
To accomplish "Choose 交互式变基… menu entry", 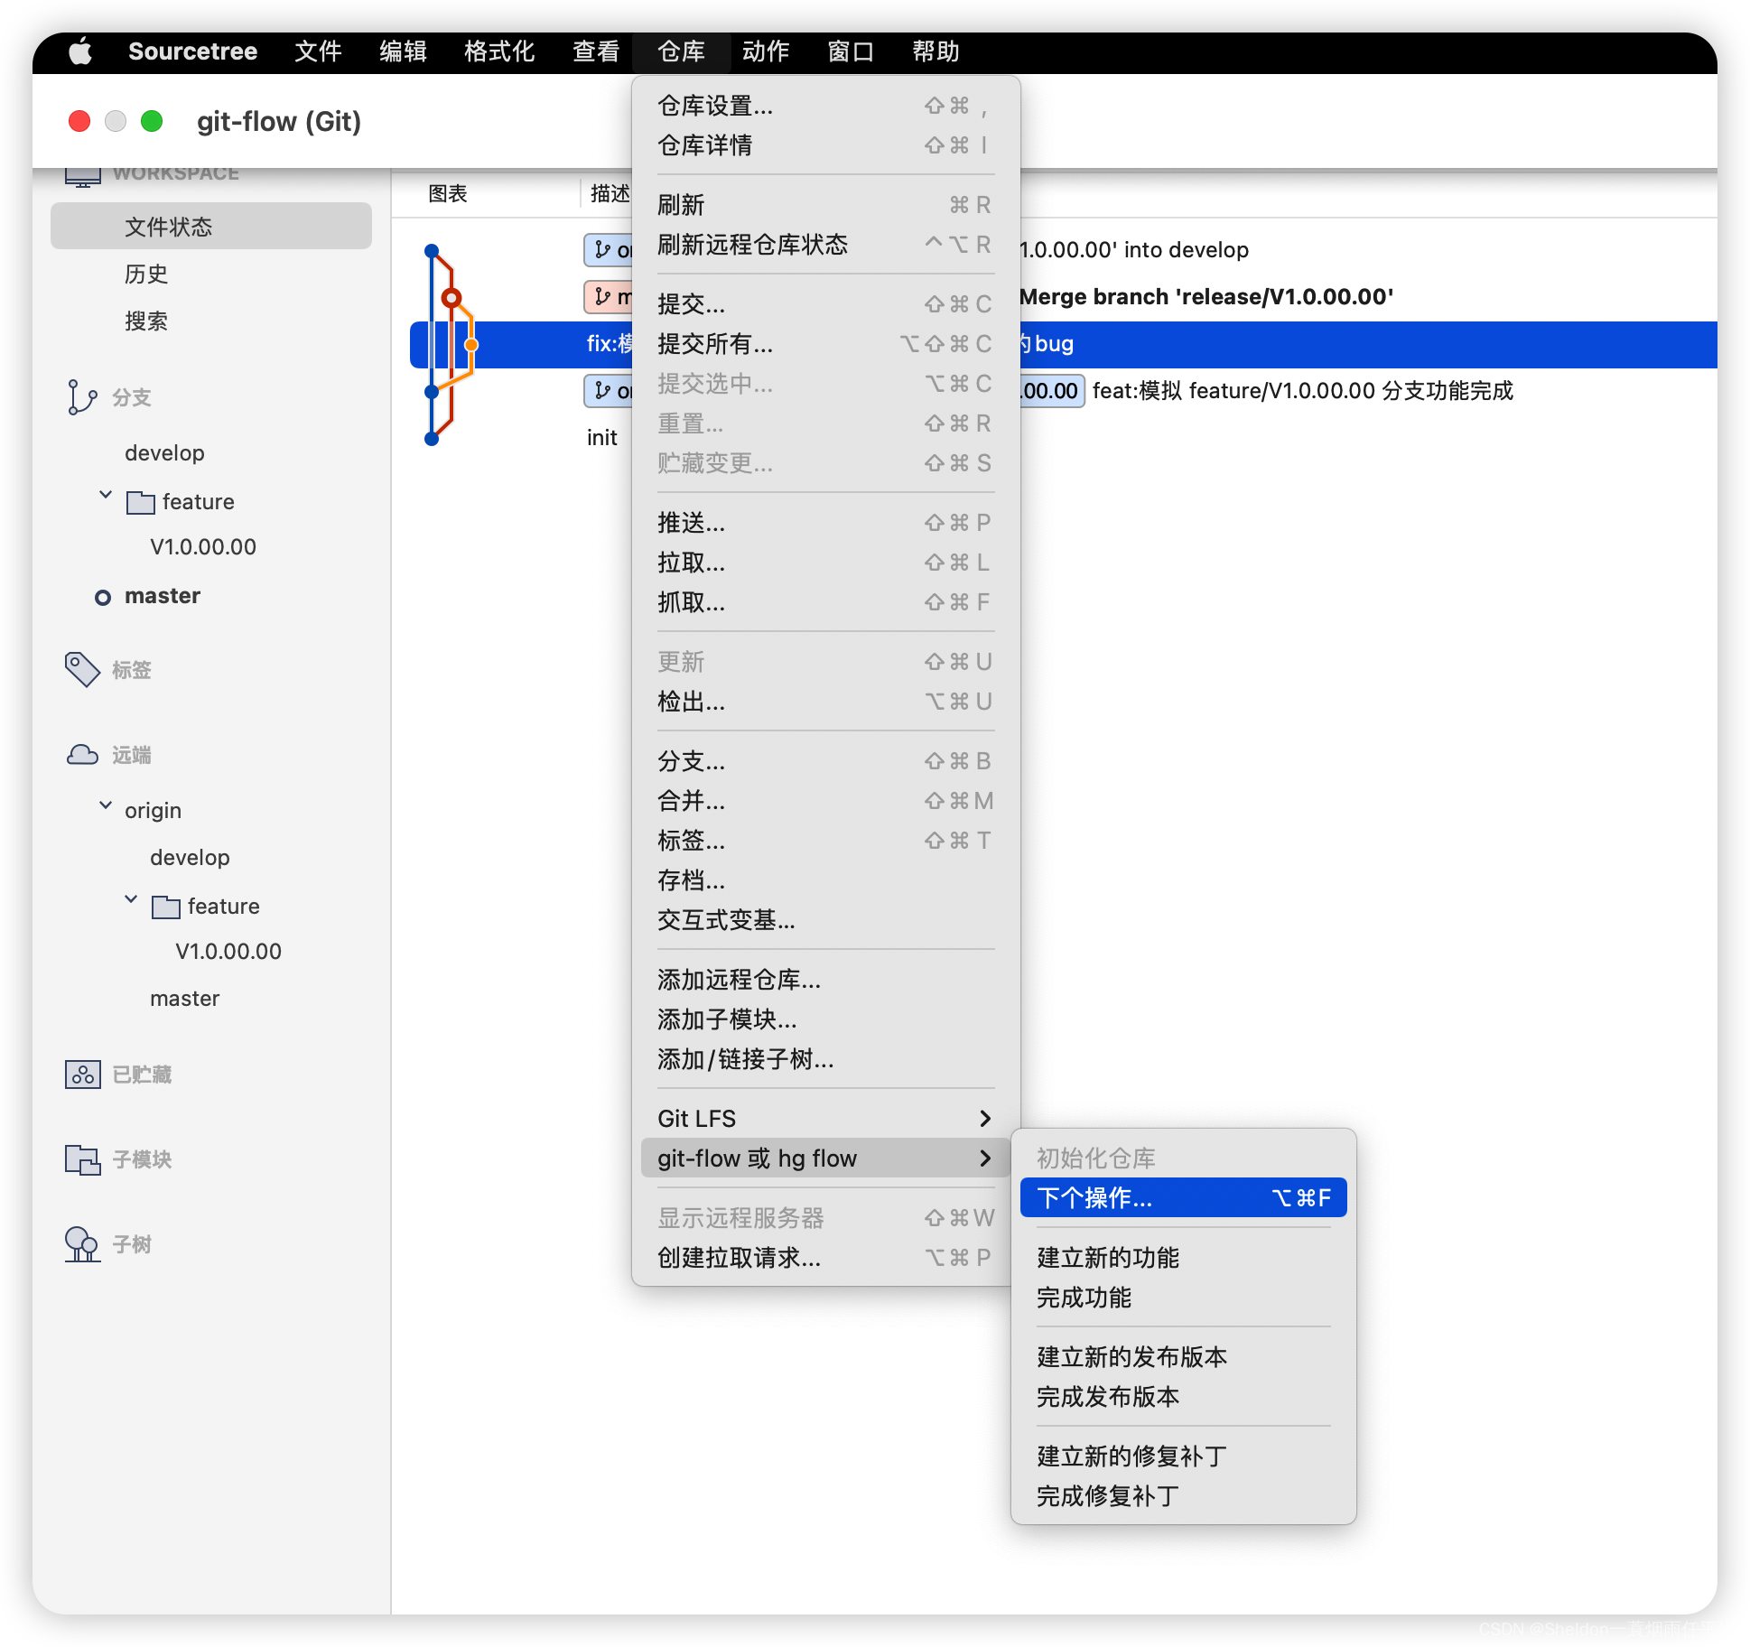I will 825,920.
